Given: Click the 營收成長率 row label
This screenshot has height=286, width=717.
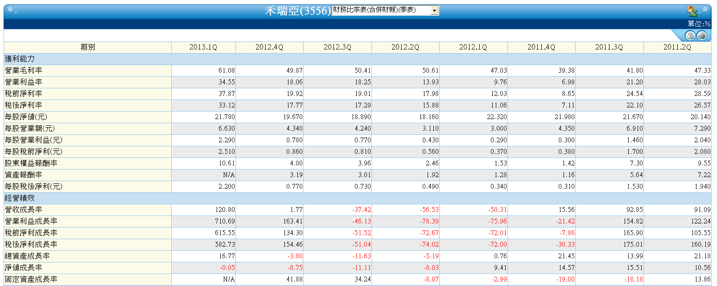Looking at the screenshot, I should coord(24,210).
